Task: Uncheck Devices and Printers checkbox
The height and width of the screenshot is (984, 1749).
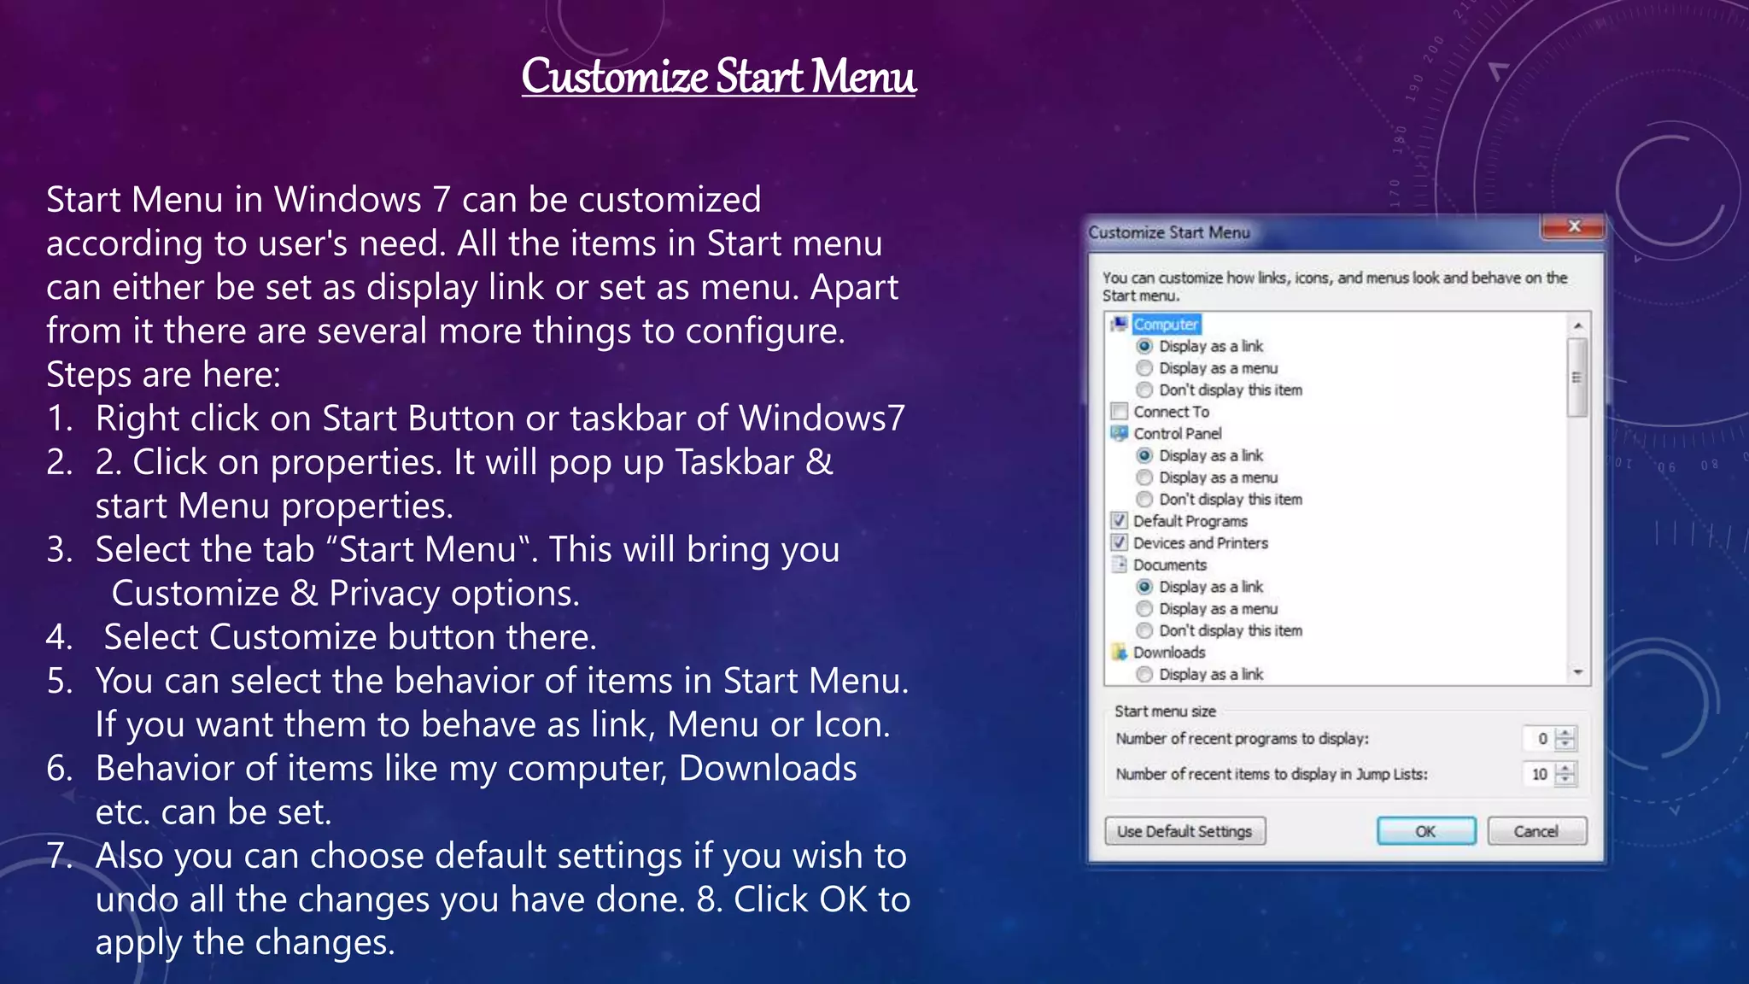Action: (1120, 543)
